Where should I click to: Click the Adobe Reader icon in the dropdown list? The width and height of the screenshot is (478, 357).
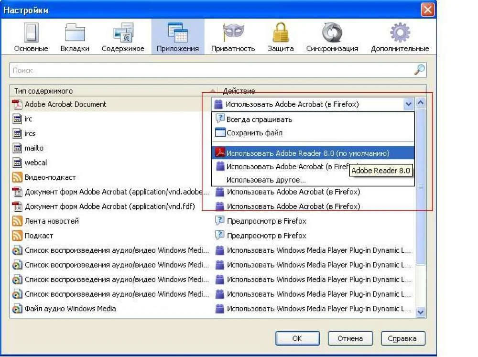(220, 152)
